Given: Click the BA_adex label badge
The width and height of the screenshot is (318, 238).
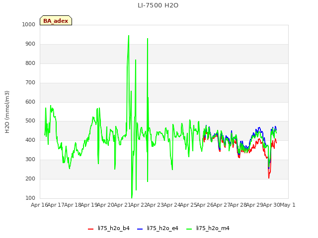Looking at the screenshot, I should click(56, 20).
